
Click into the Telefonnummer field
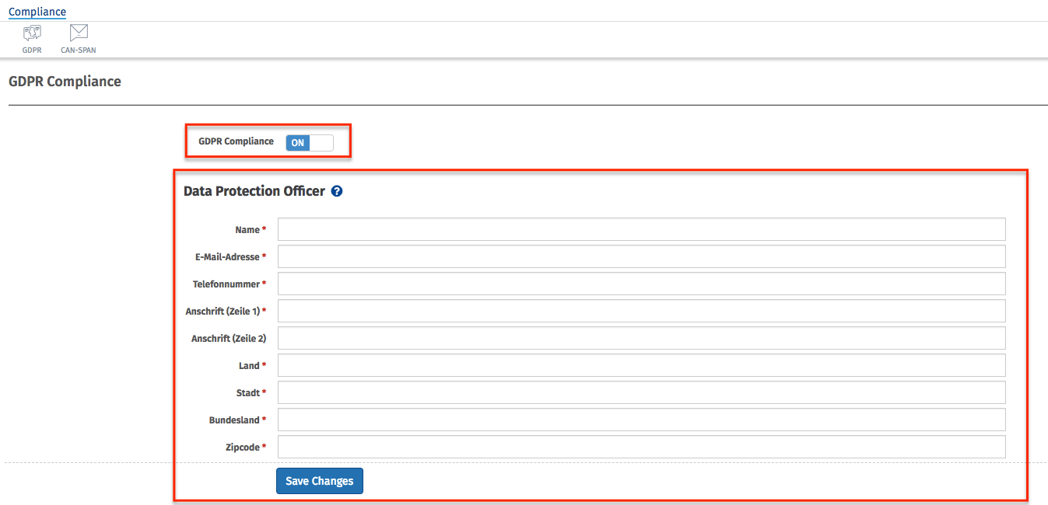pyautogui.click(x=641, y=284)
